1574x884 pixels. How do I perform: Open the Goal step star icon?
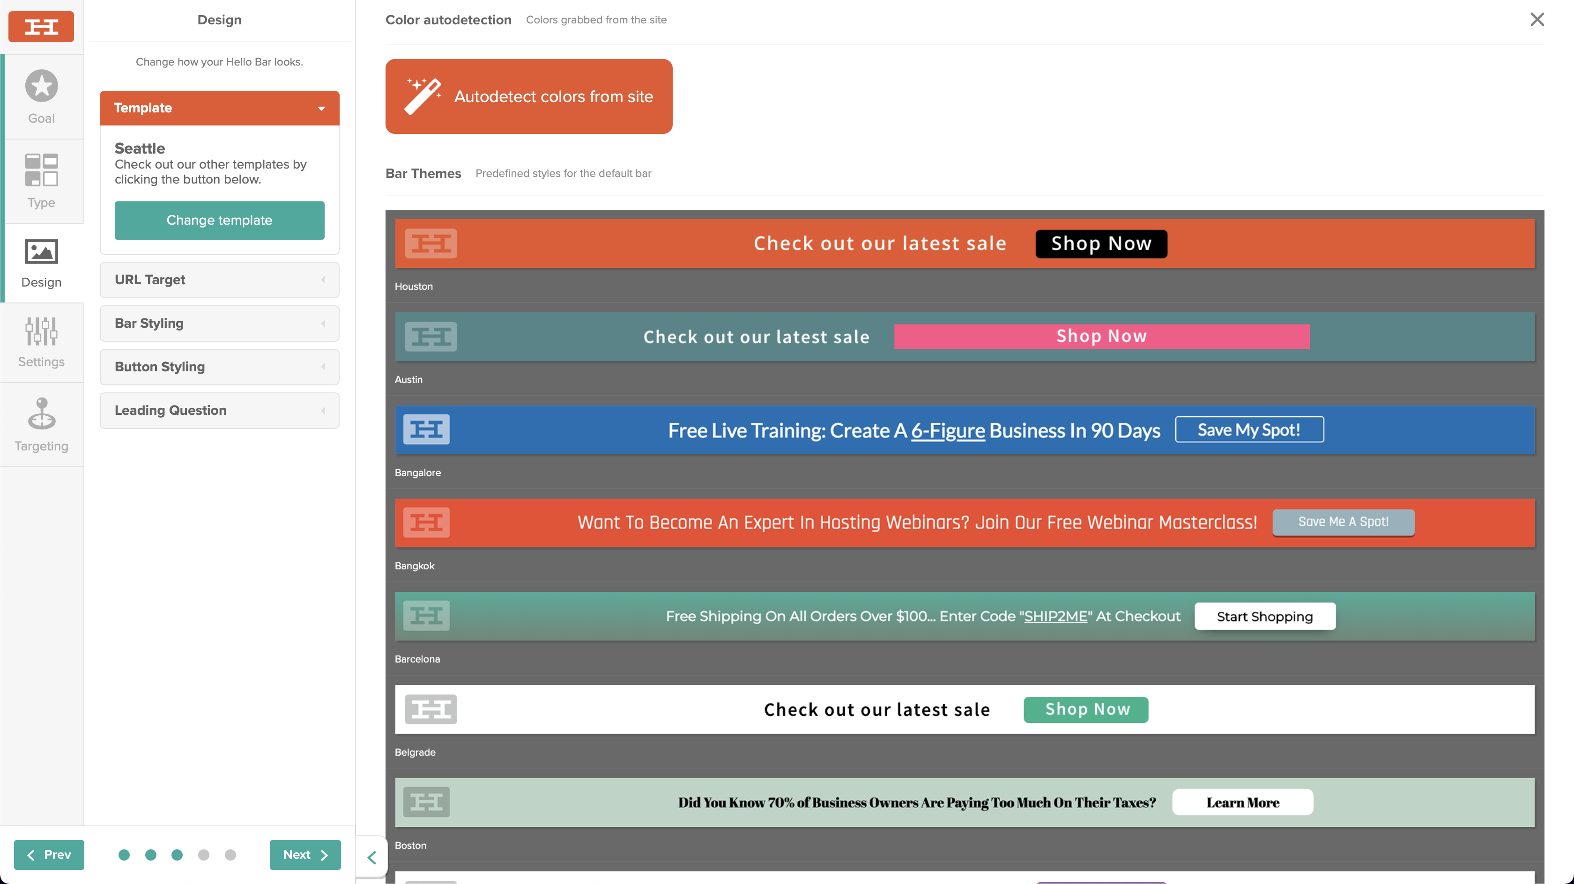[x=41, y=86]
